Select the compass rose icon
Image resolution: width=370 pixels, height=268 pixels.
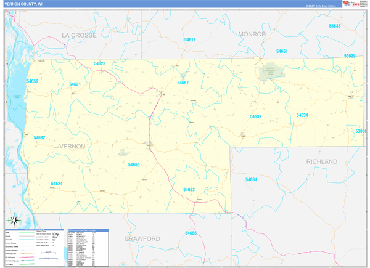tap(14, 221)
